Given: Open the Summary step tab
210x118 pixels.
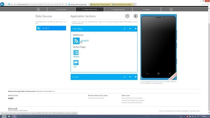Looking at the screenshot, I should (x=147, y=10).
